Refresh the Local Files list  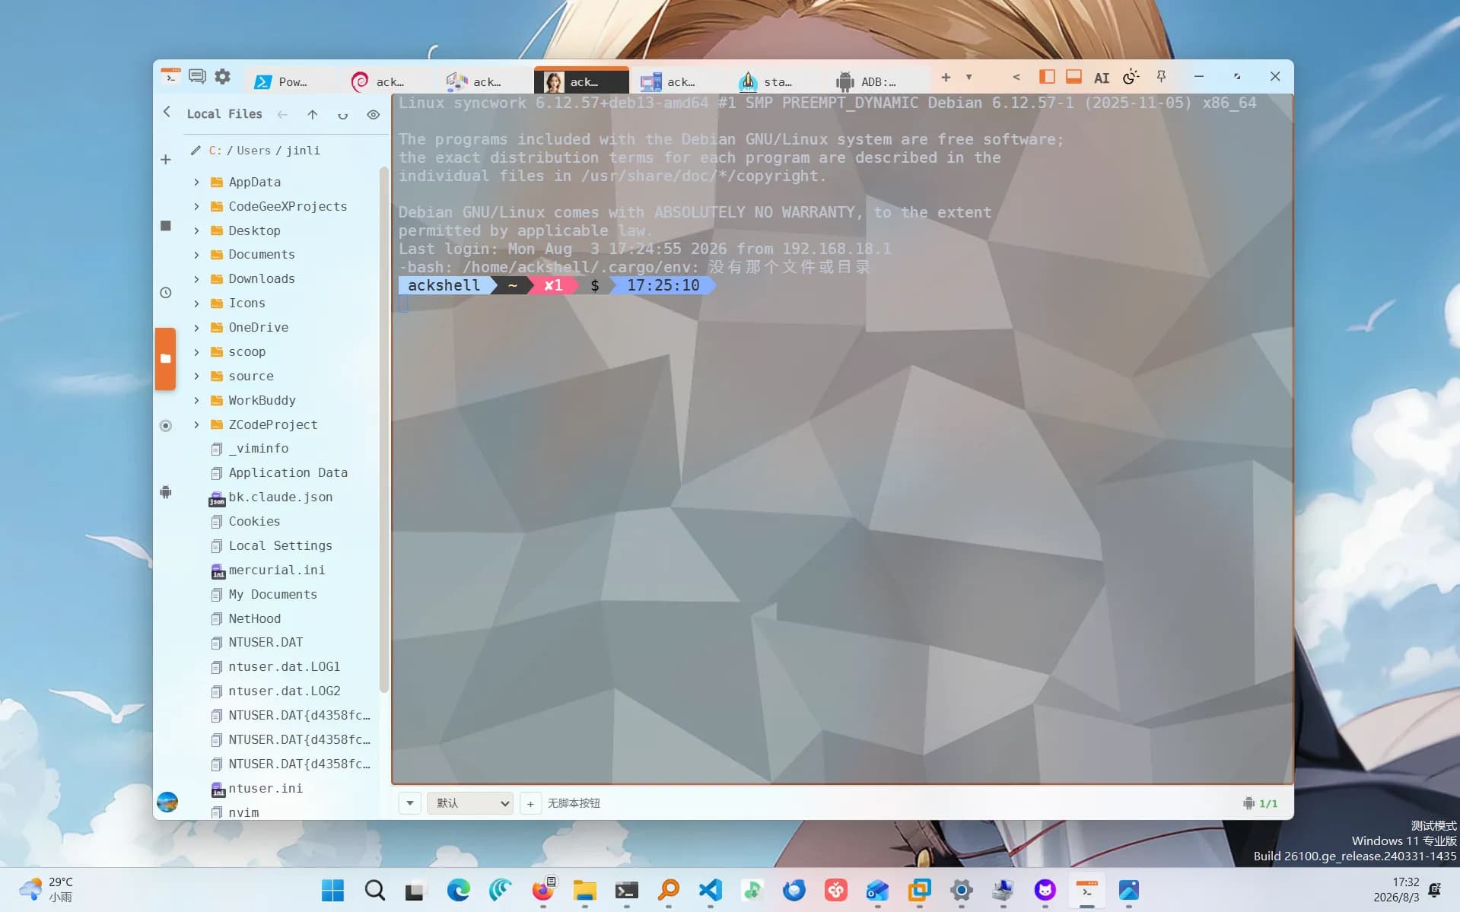343,114
